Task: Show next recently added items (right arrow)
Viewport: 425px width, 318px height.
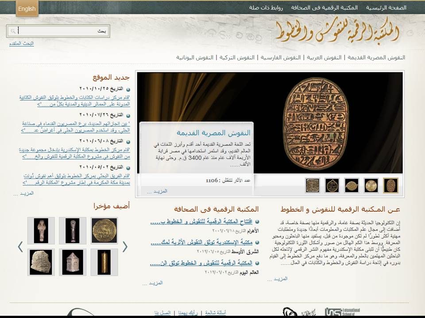Action: [125, 246]
